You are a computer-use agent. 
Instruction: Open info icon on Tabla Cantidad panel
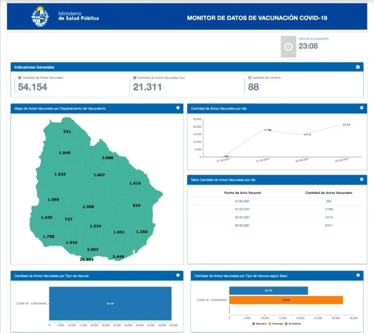pyautogui.click(x=361, y=179)
